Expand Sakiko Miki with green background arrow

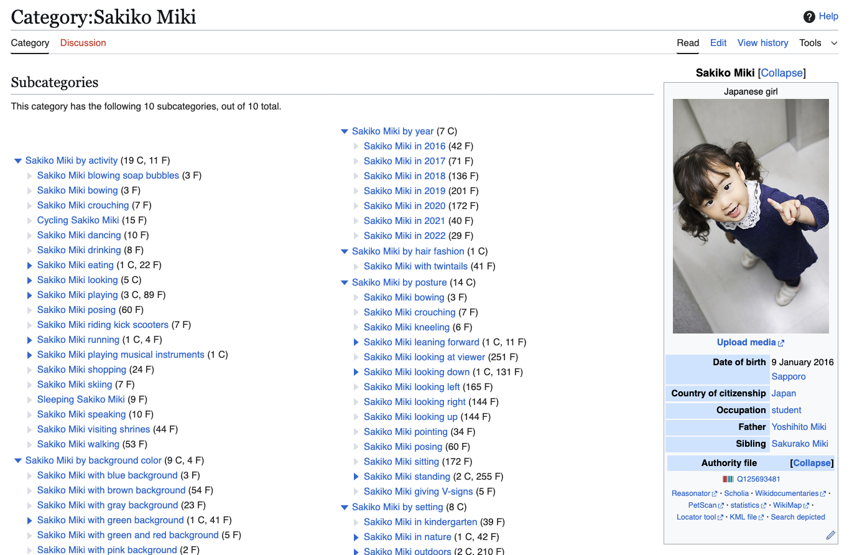click(x=30, y=520)
